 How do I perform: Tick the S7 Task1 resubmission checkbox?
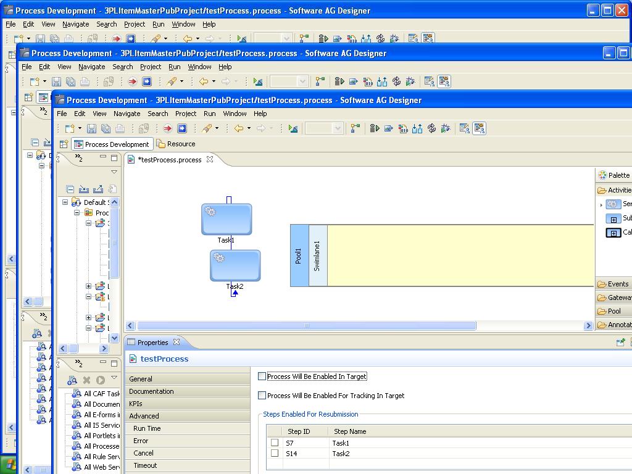point(275,443)
